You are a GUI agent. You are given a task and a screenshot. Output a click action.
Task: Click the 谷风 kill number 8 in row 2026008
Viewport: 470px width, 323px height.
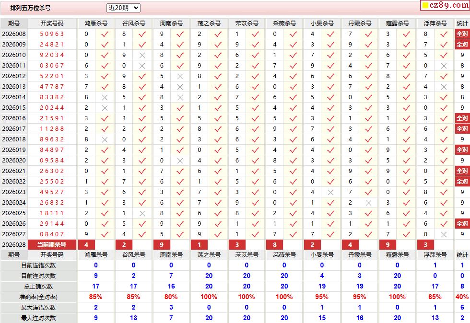click(x=124, y=34)
